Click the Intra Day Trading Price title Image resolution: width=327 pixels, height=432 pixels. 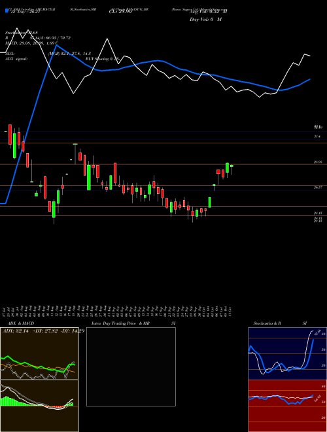click(133, 323)
